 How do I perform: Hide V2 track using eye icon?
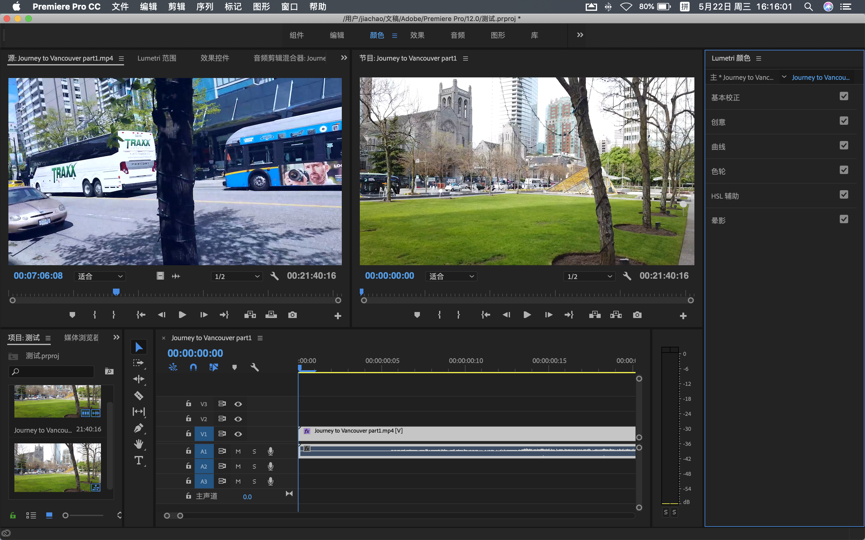238,419
